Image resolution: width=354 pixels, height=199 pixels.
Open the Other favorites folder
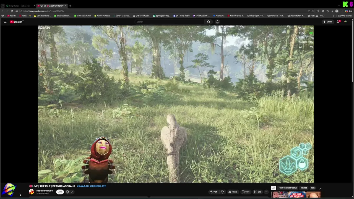point(345,16)
